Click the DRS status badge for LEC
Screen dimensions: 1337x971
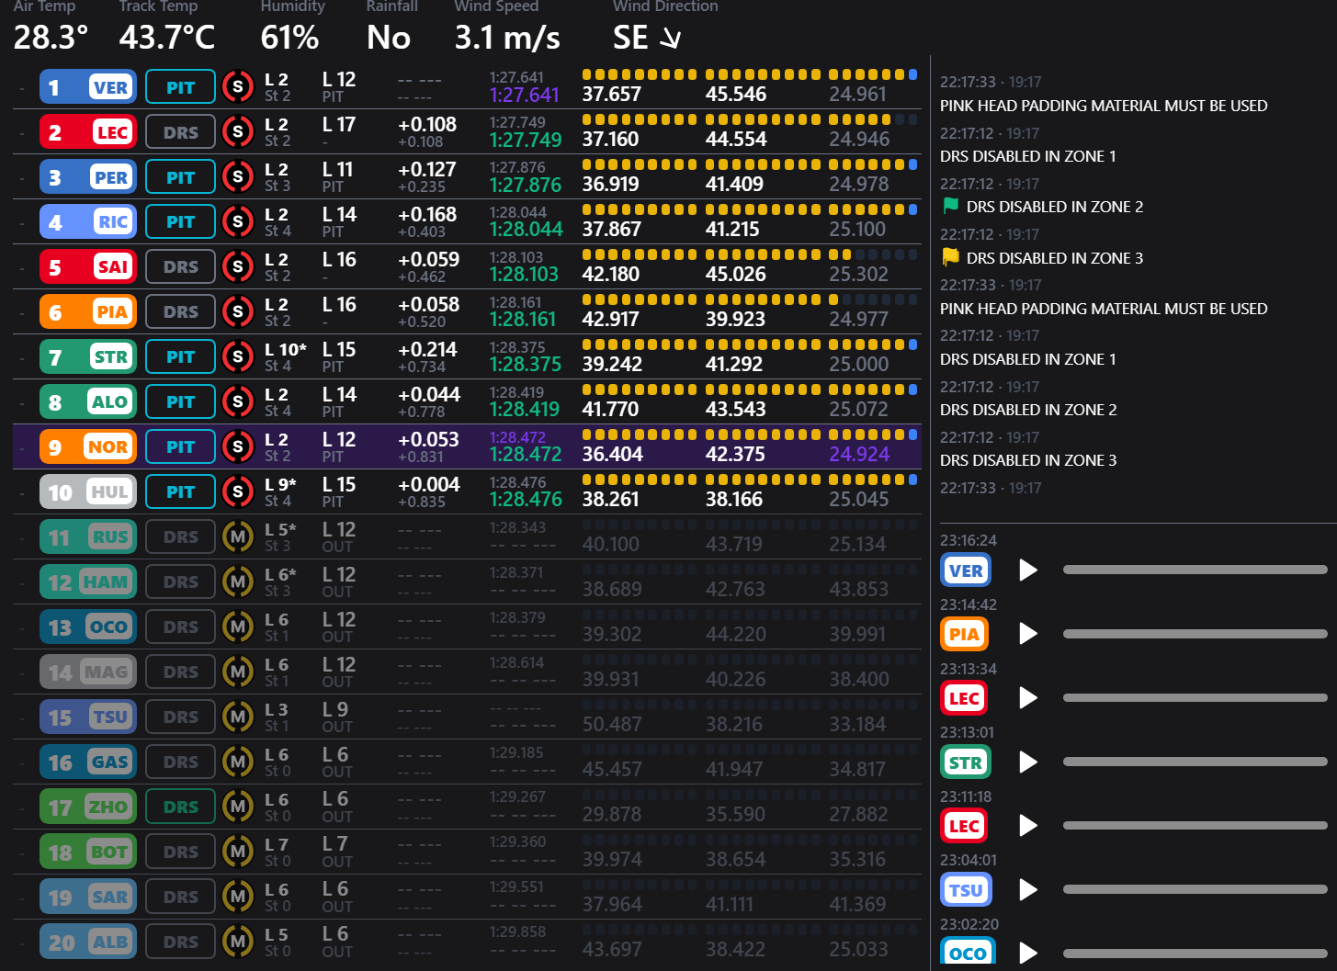pyautogui.click(x=180, y=132)
